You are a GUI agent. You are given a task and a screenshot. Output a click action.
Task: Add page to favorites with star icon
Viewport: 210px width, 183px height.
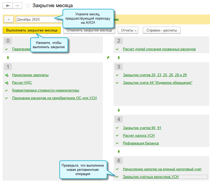tap(28, 6)
